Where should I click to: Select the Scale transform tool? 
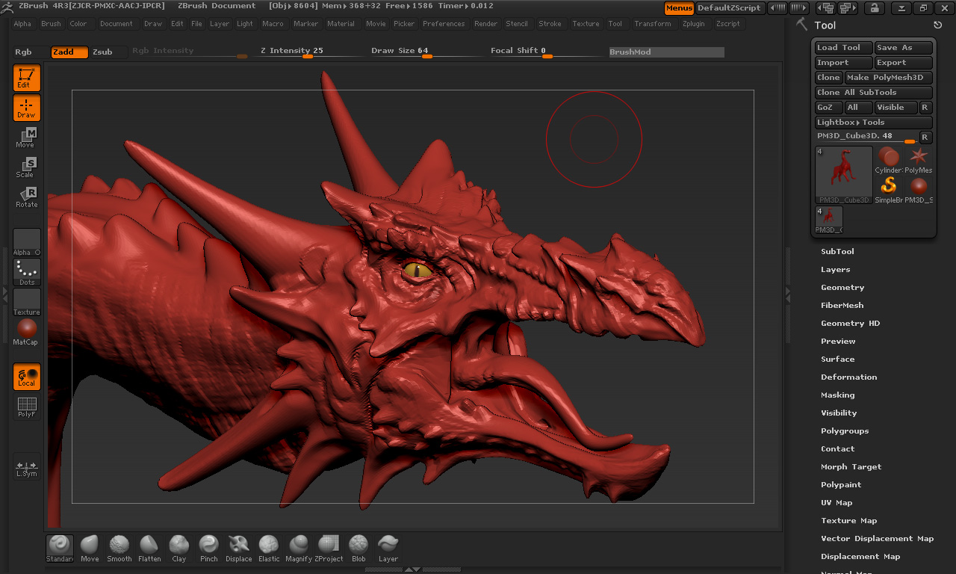point(26,167)
